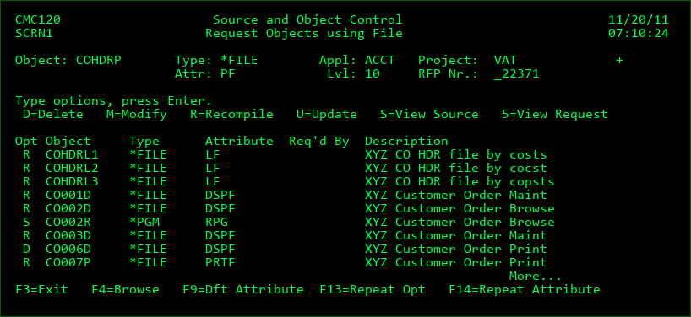Viewport: 691px width, 317px height.
Task: Click the Opt field for CO003D
Action: coord(26,236)
